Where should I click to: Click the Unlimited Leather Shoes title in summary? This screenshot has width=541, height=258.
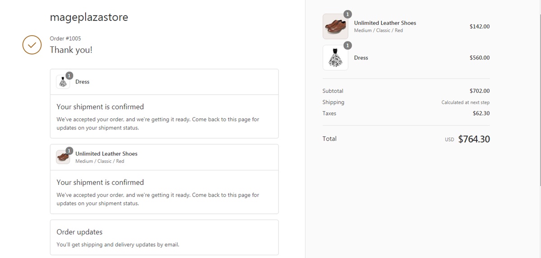click(385, 23)
